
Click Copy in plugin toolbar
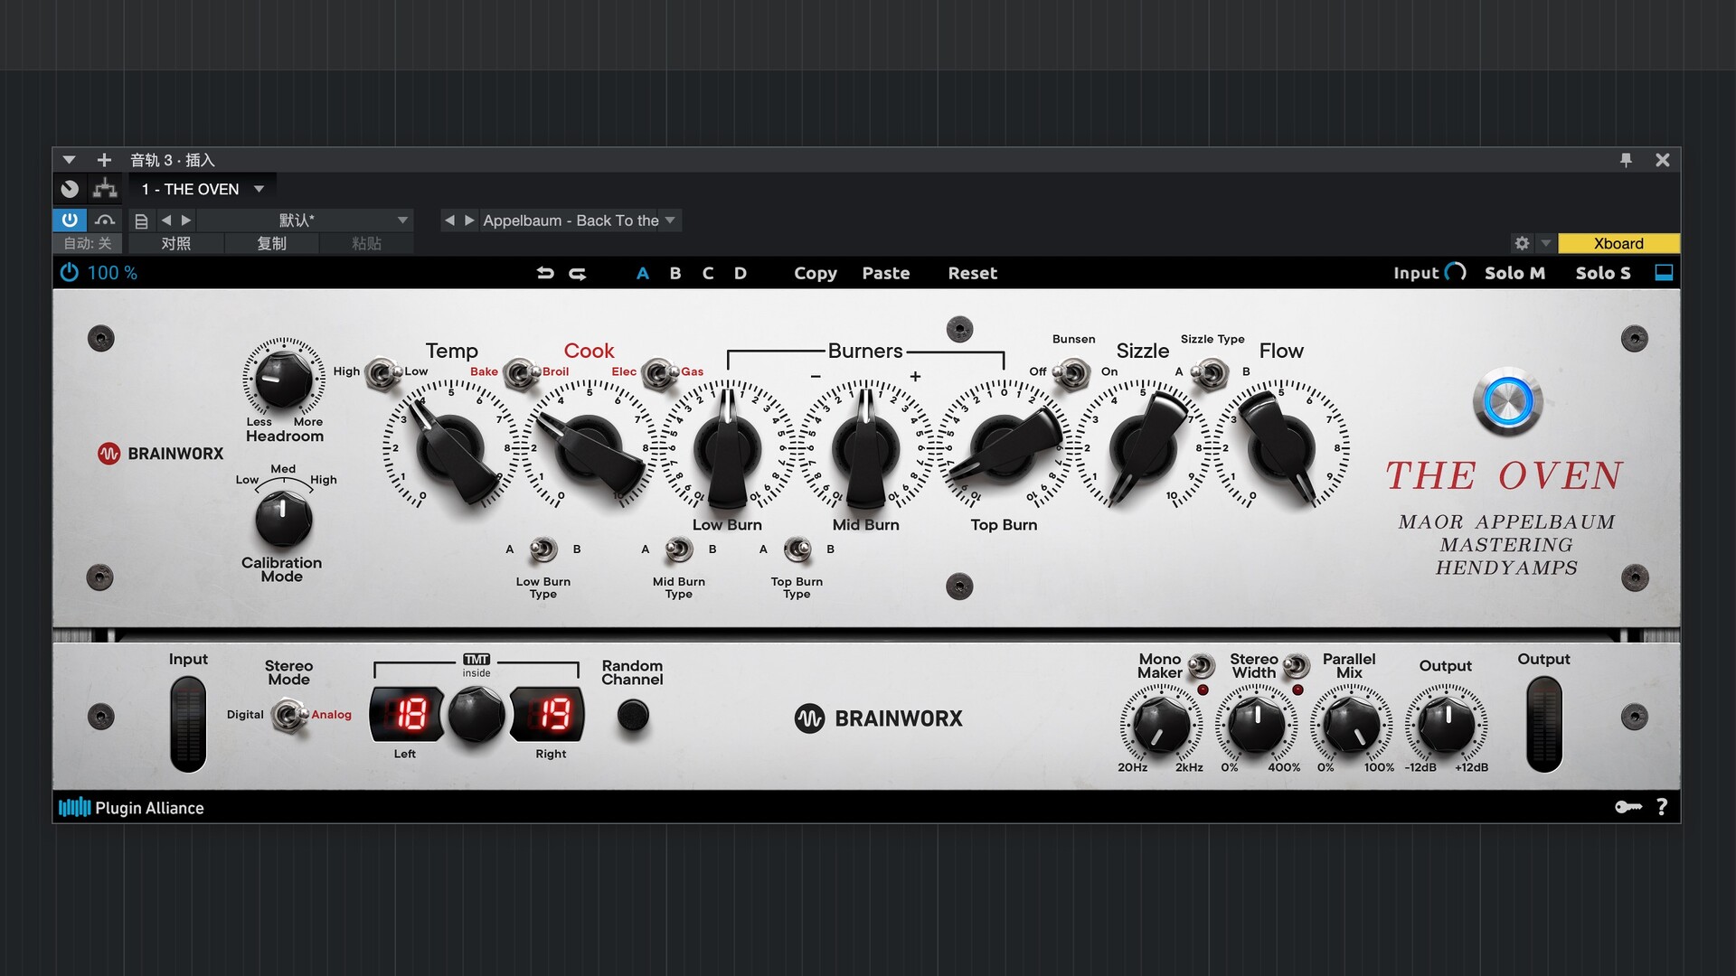point(816,273)
